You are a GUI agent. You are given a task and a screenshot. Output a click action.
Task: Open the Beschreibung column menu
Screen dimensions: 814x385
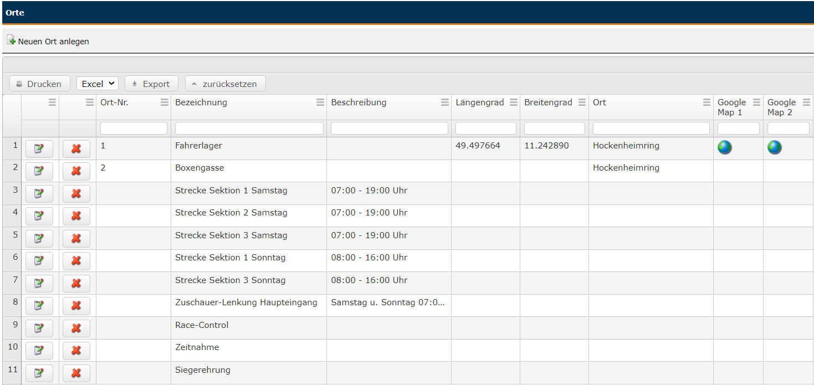click(444, 102)
